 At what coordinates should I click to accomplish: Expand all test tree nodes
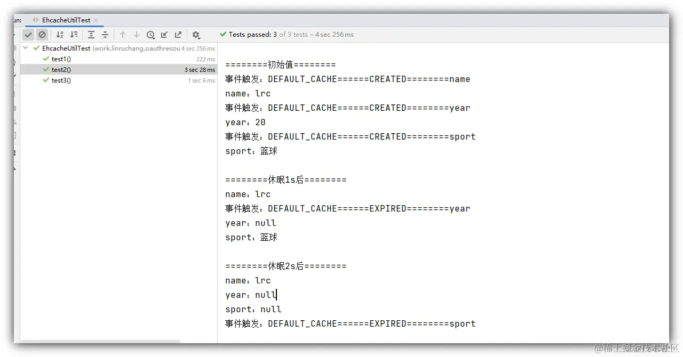pyautogui.click(x=91, y=35)
